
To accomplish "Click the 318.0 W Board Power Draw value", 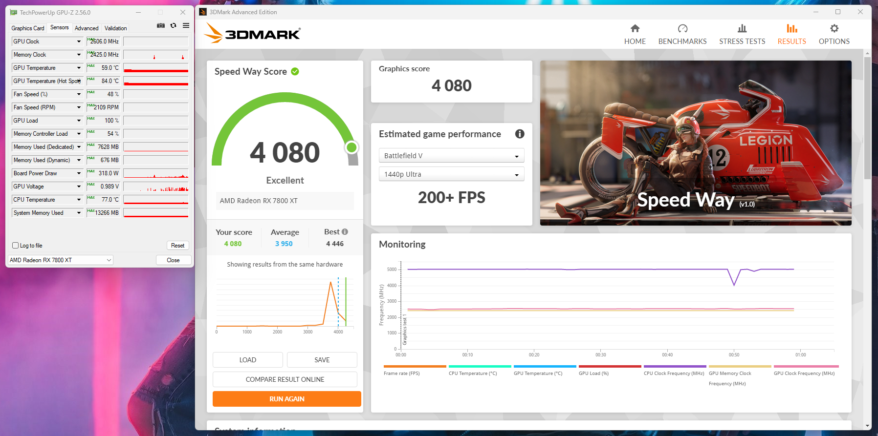I will pyautogui.click(x=109, y=173).
